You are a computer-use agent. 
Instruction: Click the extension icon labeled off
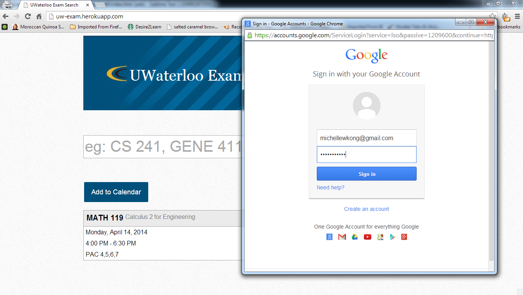(x=506, y=17)
